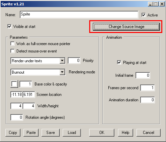This screenshot has height=142, width=166.
Task: Open the base color swatch picker
Action: pos(14,84)
